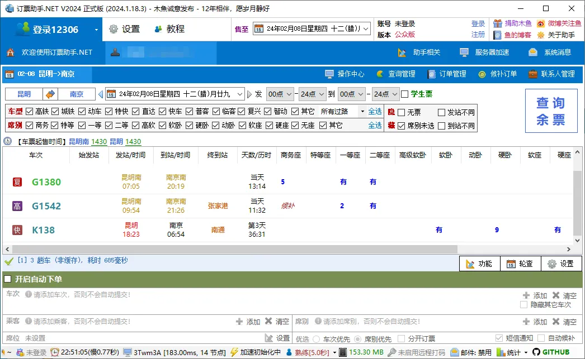The height and width of the screenshot is (359, 585).
Task: Click the 服务器加速 monitor icon
Action: (464, 52)
